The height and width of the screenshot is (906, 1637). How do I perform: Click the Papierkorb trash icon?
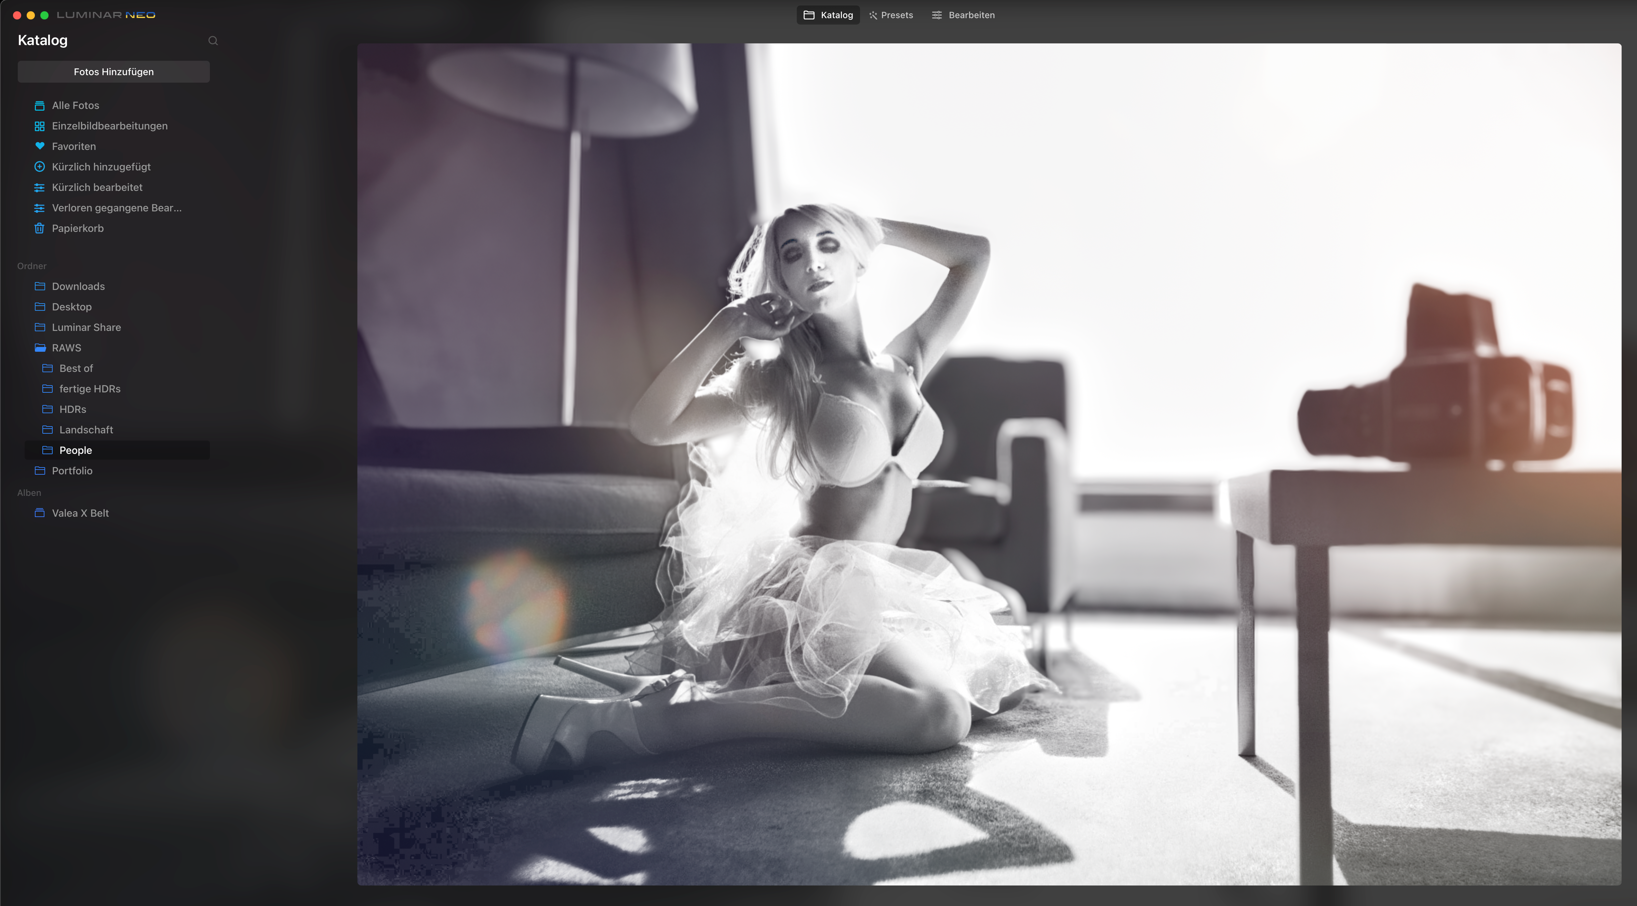(39, 228)
